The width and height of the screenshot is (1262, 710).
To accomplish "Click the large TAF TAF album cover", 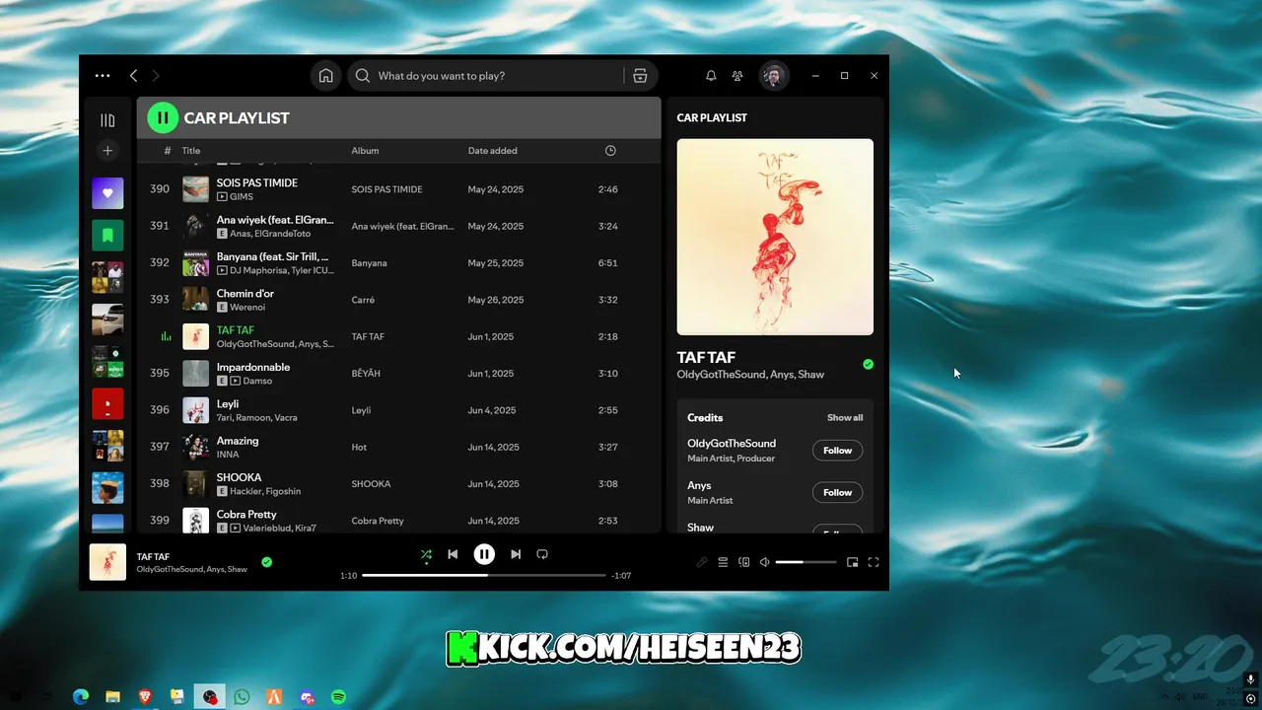I will point(775,237).
